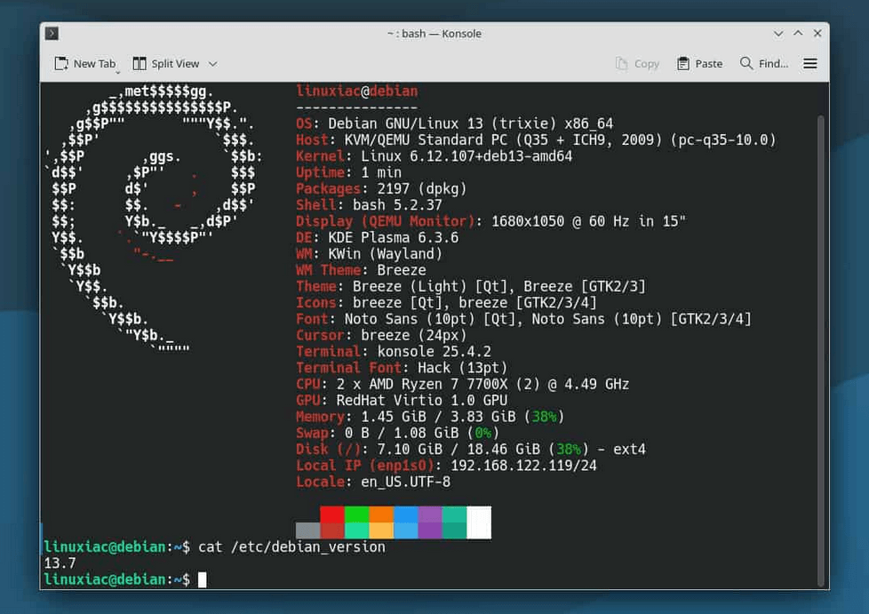Click the Debian swirl ASCII logo
This screenshot has width=869, height=614.
click(x=154, y=219)
